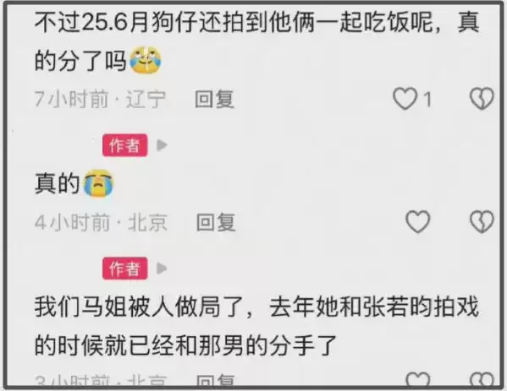Reply to the 4小时前 北京 comment
507x391 pixels.
click(x=216, y=222)
